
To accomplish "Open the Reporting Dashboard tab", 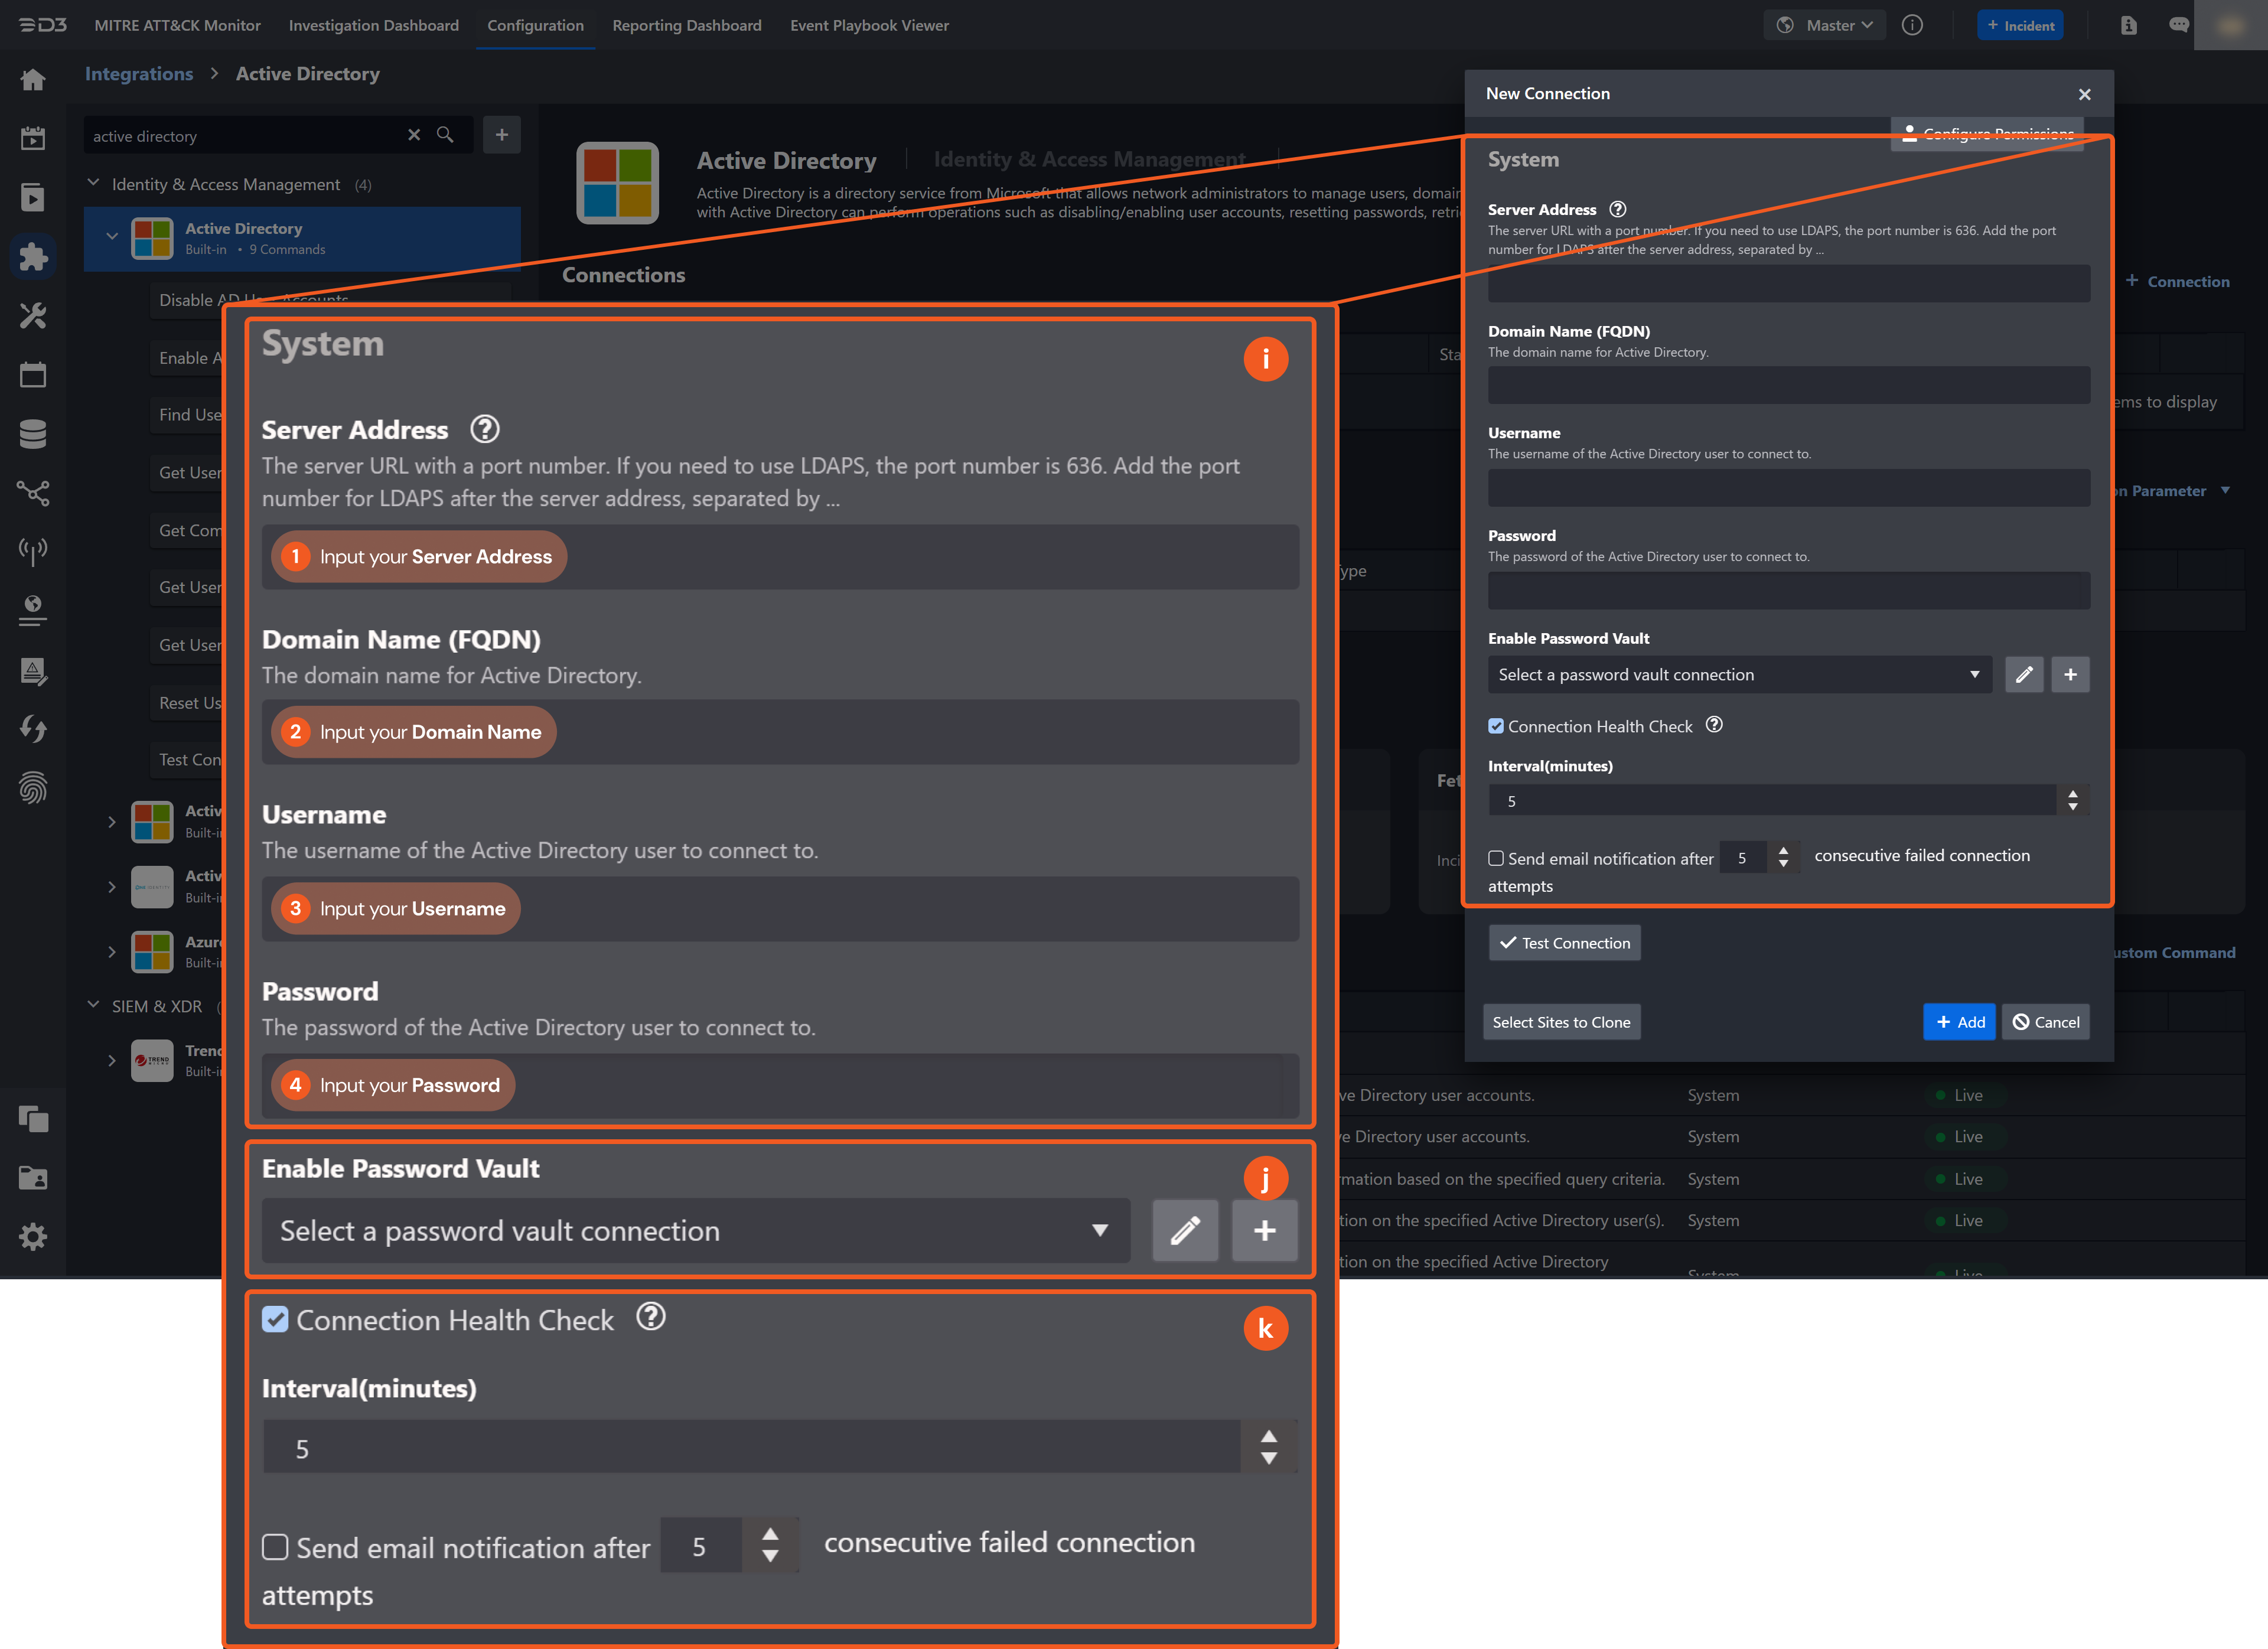I will (x=686, y=25).
